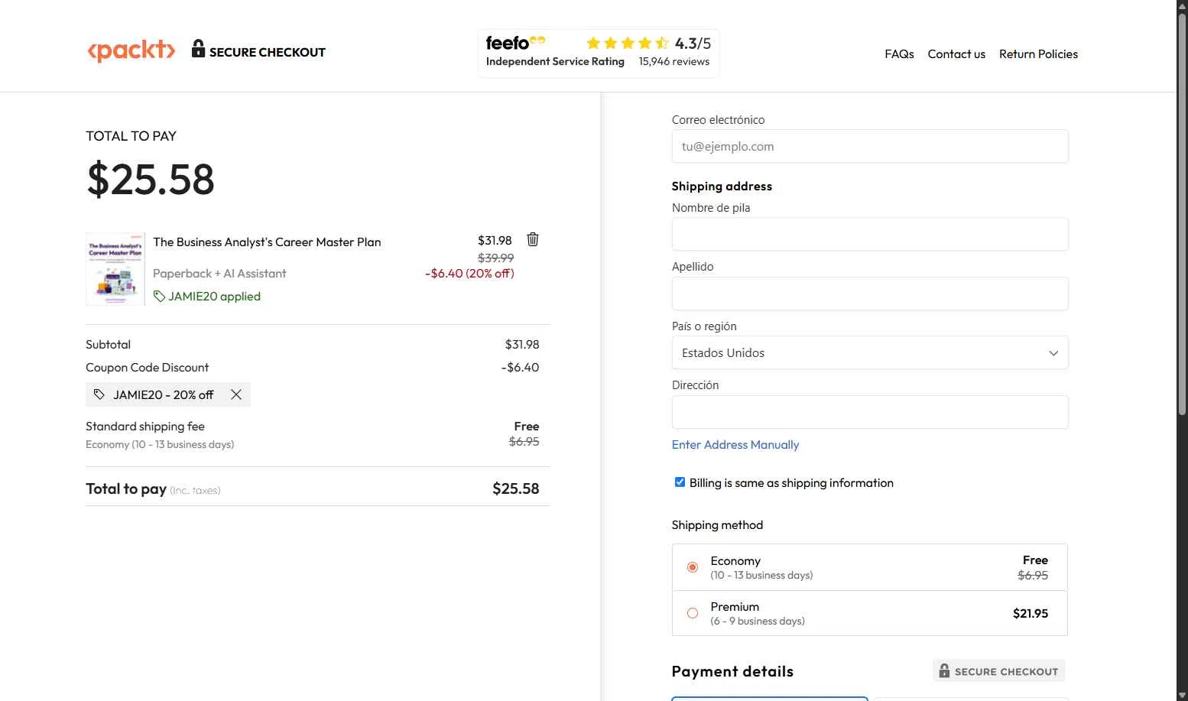Click the Nombre de pila input

pyautogui.click(x=870, y=234)
